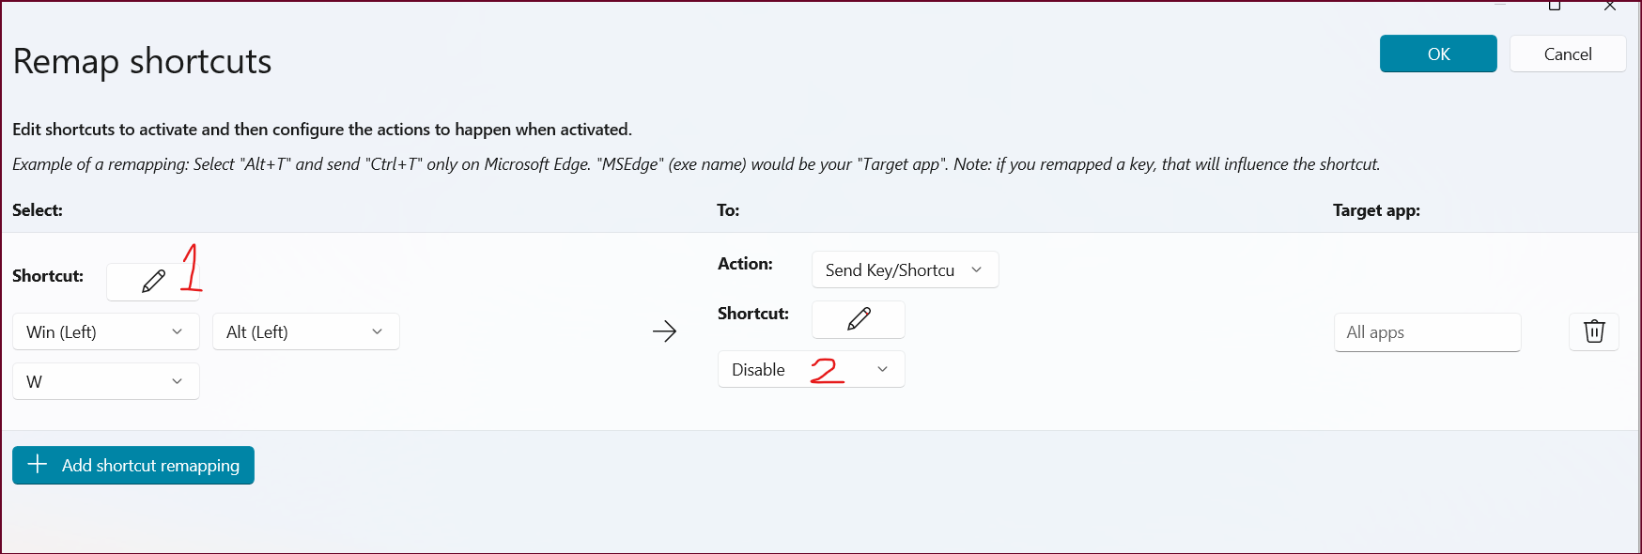Click Add shortcut remapping
The width and height of the screenshot is (1642, 554).
coord(132,465)
